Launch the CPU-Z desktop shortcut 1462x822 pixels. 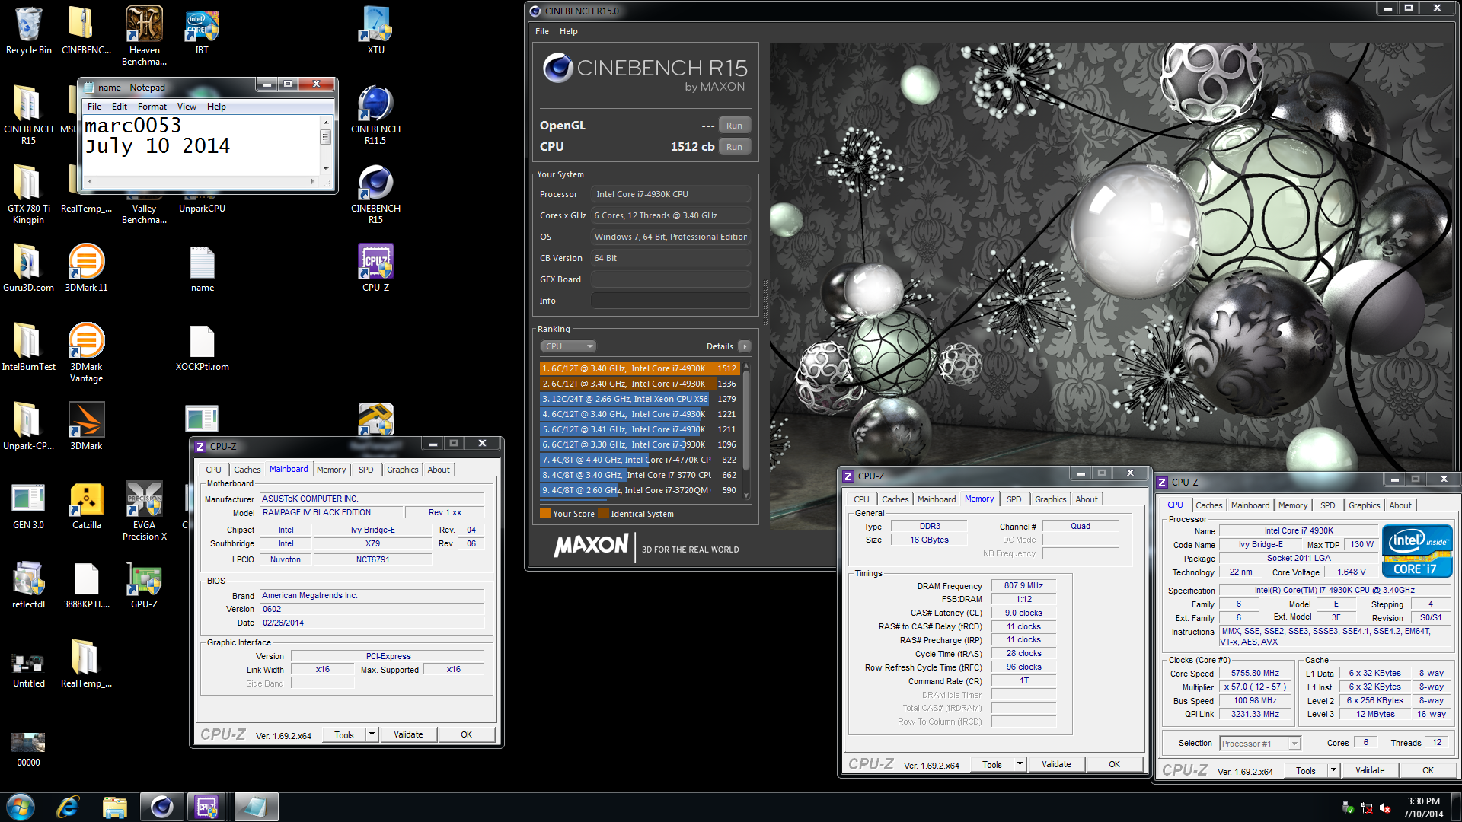375,267
